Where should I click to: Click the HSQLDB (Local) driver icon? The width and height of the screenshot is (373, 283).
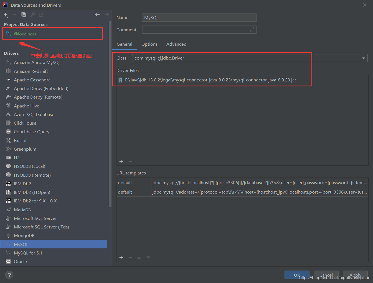(8, 166)
